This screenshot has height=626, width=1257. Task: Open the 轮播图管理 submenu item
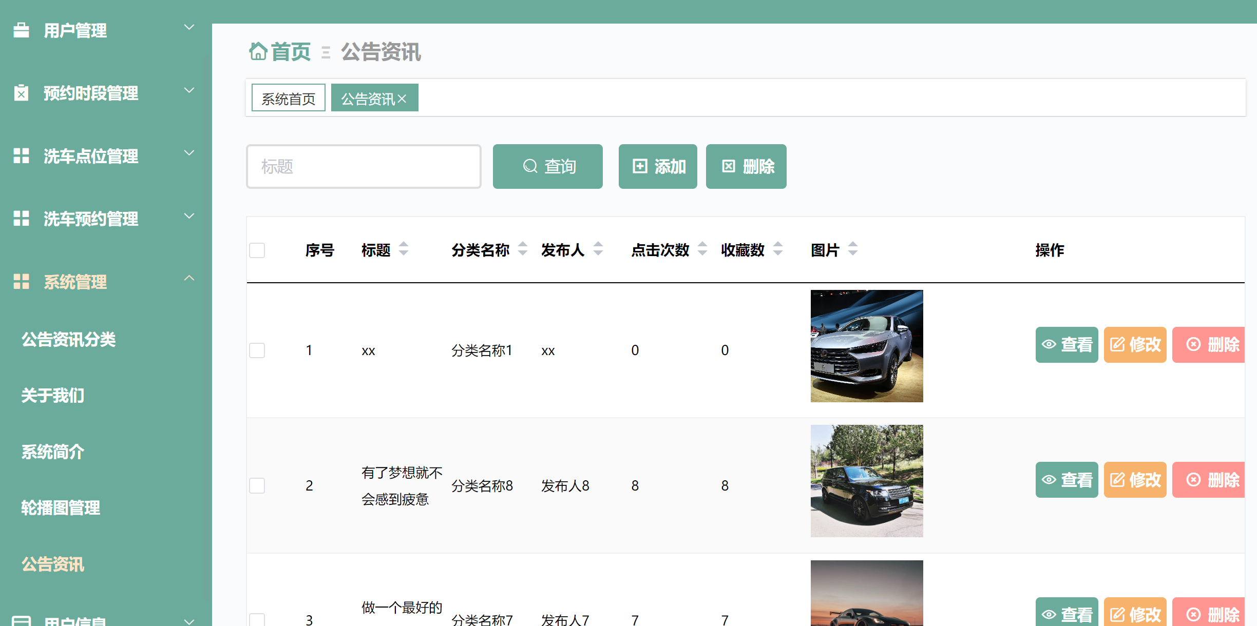click(61, 508)
